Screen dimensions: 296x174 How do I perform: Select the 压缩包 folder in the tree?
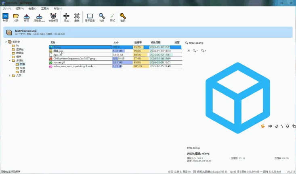20,49
